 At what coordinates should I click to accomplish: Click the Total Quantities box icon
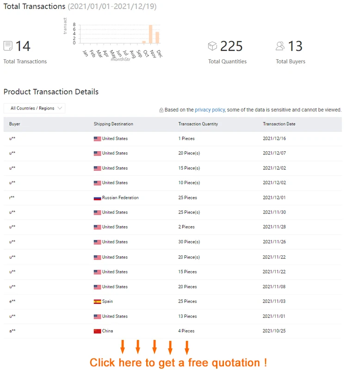[212, 46]
